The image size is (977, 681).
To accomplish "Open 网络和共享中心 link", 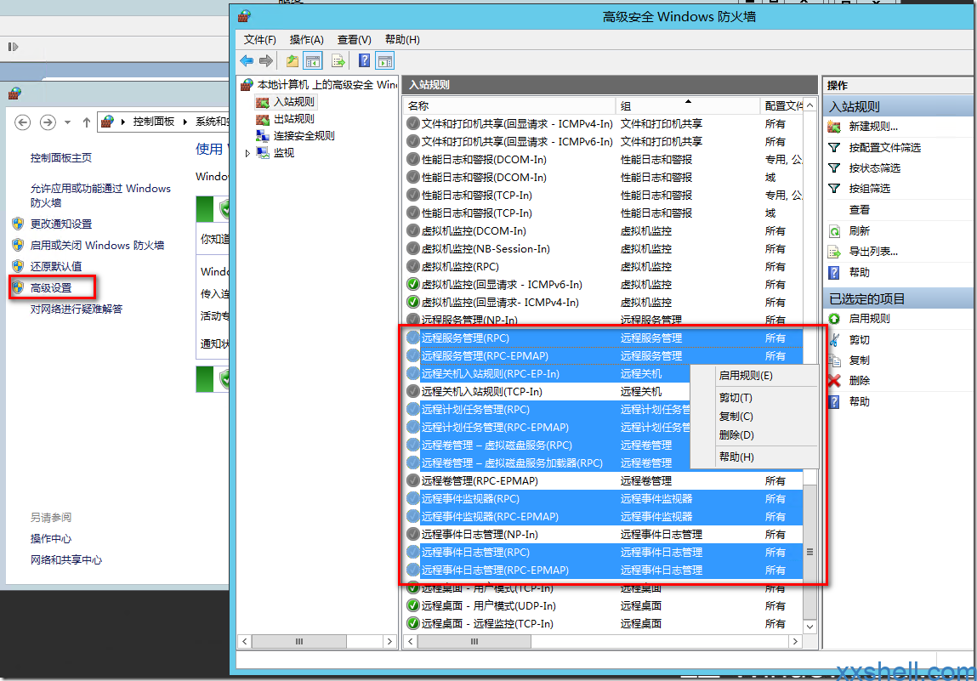I will [66, 560].
